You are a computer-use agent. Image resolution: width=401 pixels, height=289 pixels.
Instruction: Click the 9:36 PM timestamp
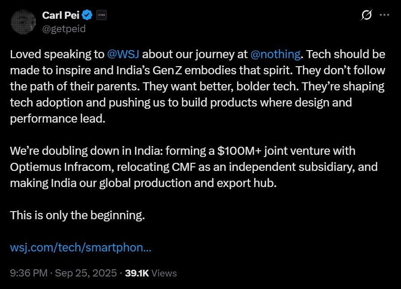click(x=29, y=273)
